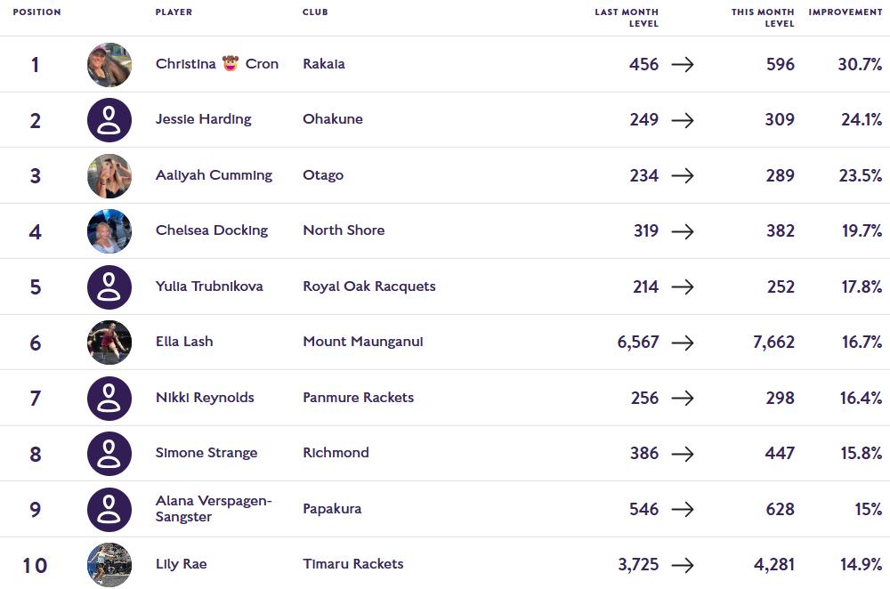Click Nikki Reynolds' default avatar icon
This screenshot has height=589, width=890.
(x=109, y=398)
